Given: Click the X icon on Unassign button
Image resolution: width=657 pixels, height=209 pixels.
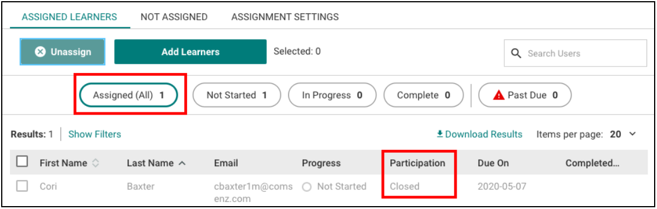Looking at the screenshot, I should pyautogui.click(x=40, y=52).
